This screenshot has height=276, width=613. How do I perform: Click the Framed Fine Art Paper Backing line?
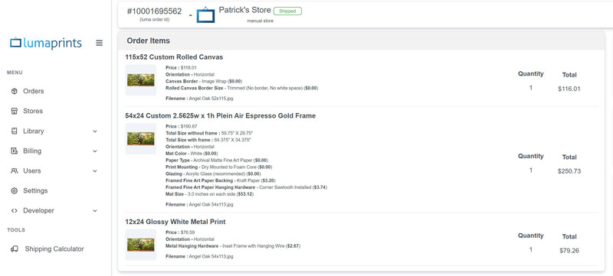coord(221,180)
